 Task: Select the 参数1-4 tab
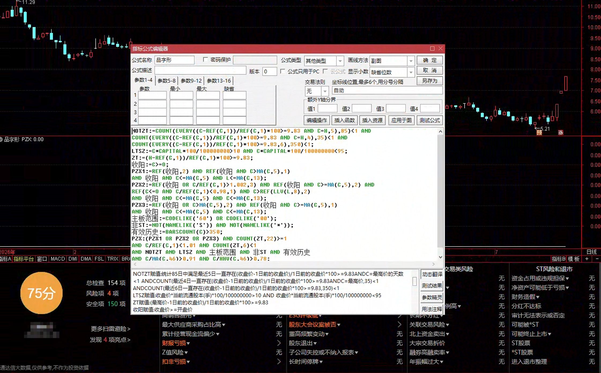(143, 80)
